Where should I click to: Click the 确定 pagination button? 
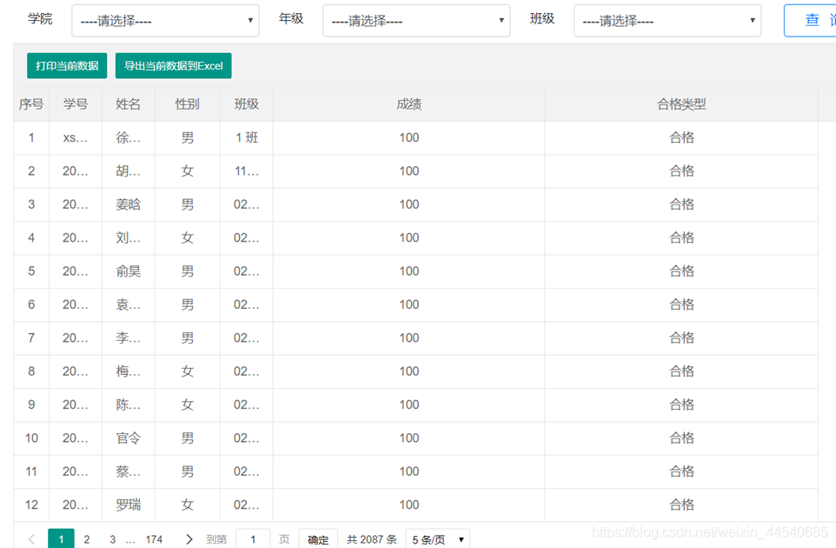tap(318, 539)
